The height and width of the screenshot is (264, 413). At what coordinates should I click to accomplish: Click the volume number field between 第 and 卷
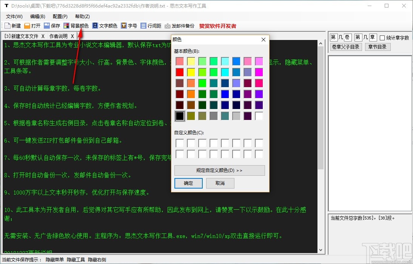pyautogui.click(x=340, y=37)
